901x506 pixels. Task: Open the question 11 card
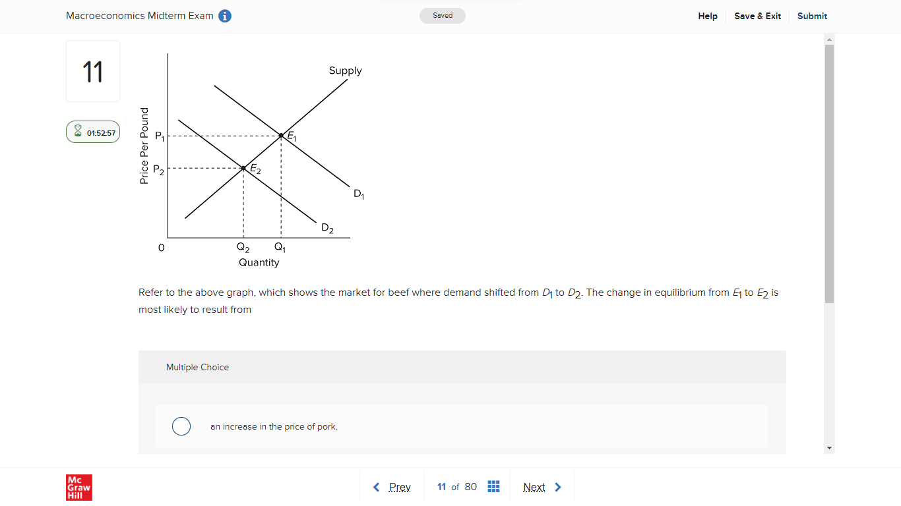click(92, 70)
